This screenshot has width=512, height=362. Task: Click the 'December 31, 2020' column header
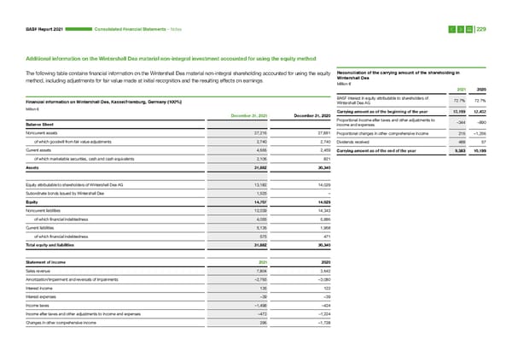coord(312,115)
